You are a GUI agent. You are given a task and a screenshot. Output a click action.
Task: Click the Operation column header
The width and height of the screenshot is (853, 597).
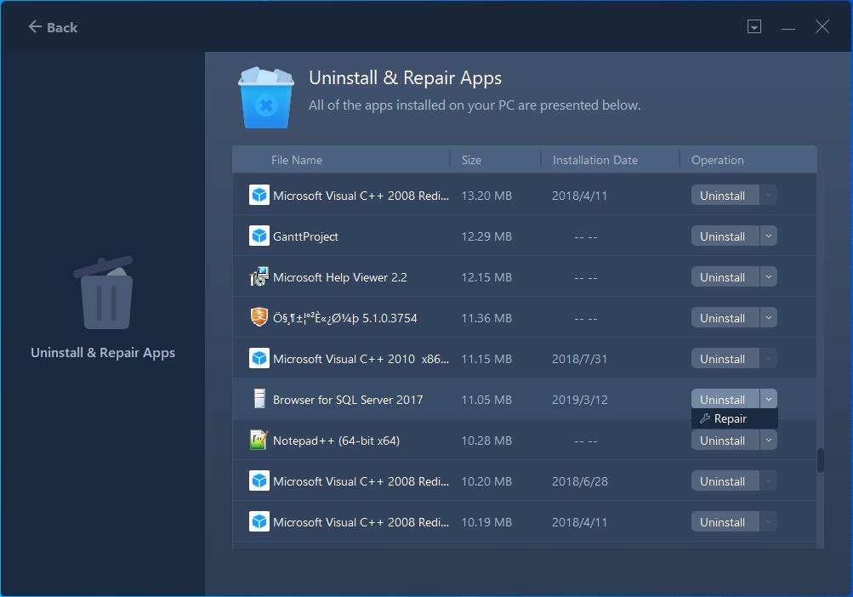(x=717, y=160)
